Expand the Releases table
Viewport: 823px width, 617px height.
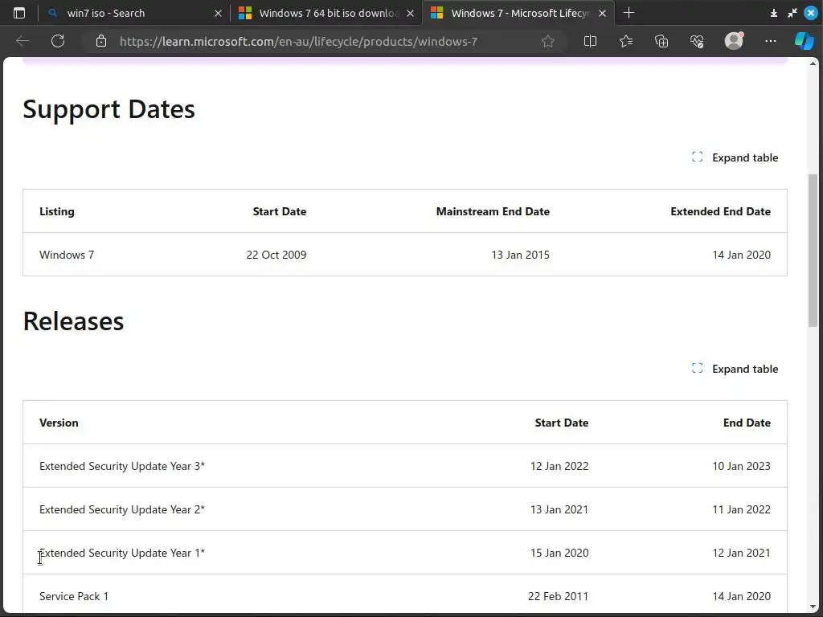pyautogui.click(x=735, y=369)
